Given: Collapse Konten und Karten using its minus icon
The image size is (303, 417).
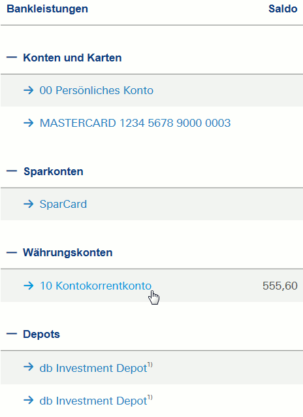Looking at the screenshot, I should click(x=12, y=57).
